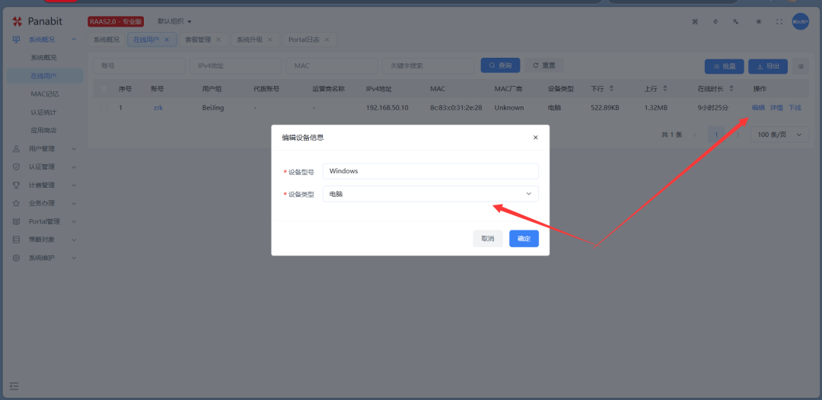Collapse the 系统概况 sidebar group

[x=45, y=40]
